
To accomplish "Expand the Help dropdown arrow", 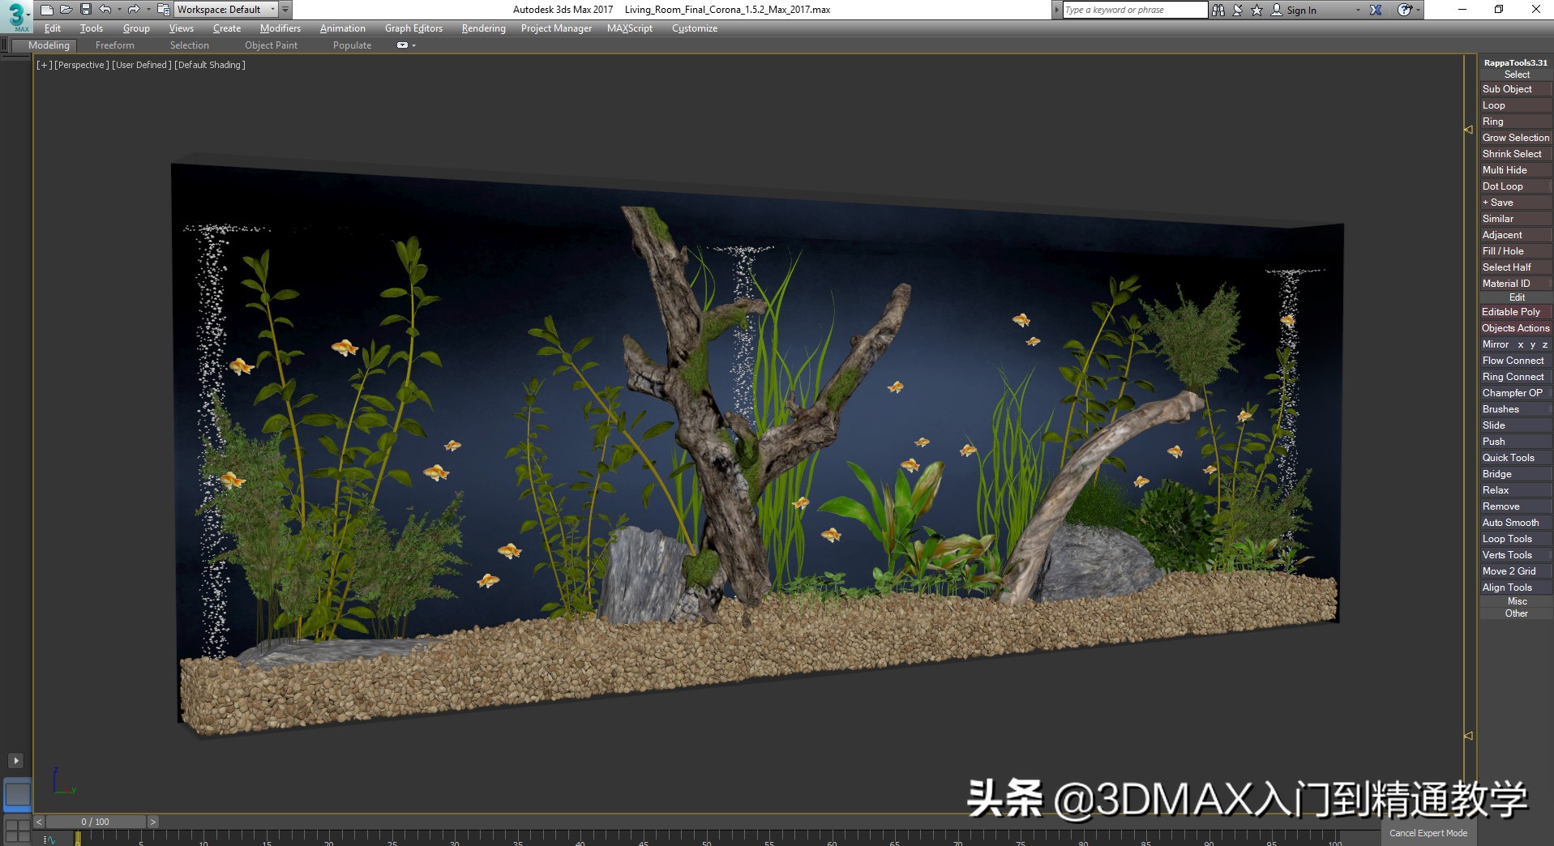I will [1419, 10].
